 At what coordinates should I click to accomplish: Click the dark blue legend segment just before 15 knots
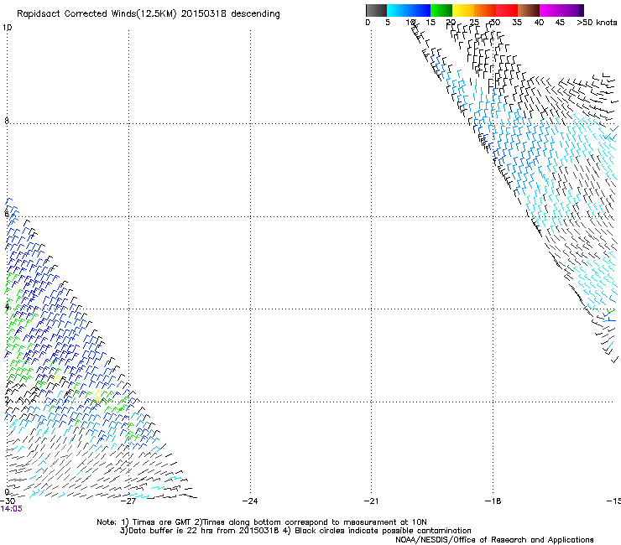tap(420, 10)
